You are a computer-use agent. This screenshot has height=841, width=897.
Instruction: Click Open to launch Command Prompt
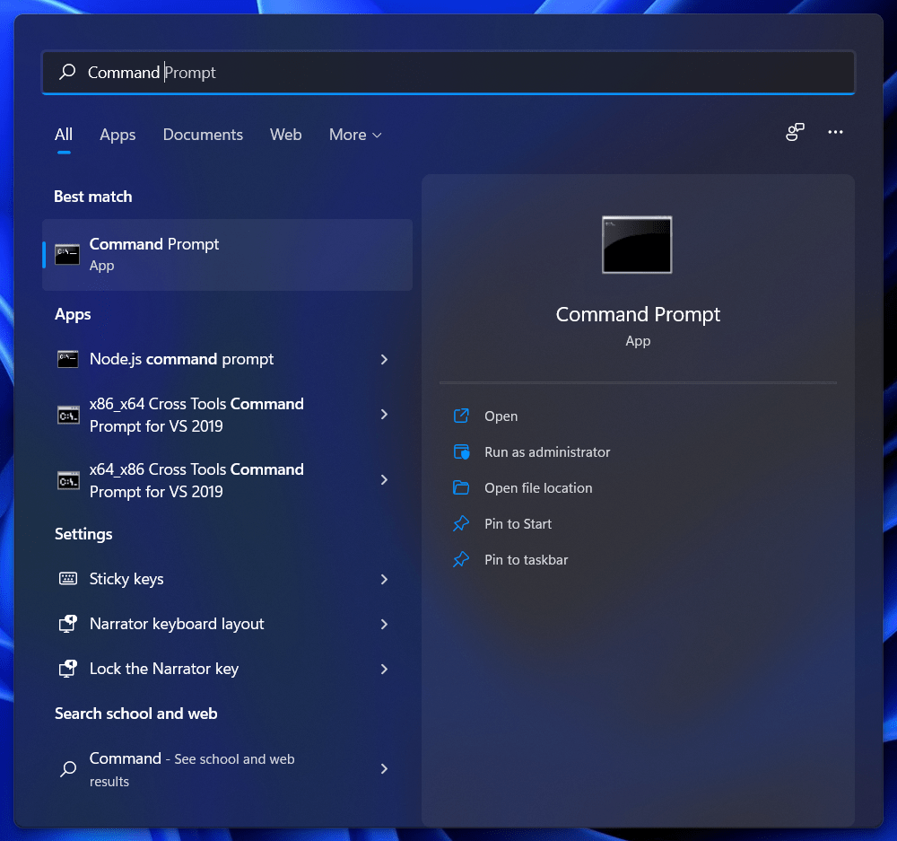501,416
